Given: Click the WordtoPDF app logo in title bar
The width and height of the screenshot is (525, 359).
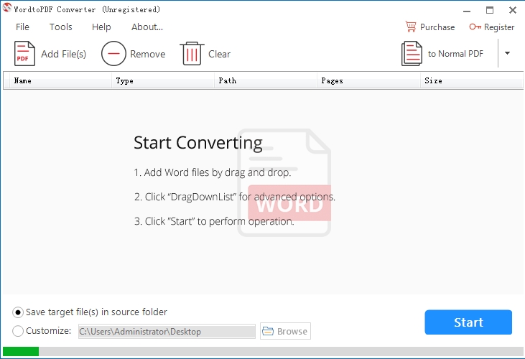Looking at the screenshot, I should click(x=6, y=7).
